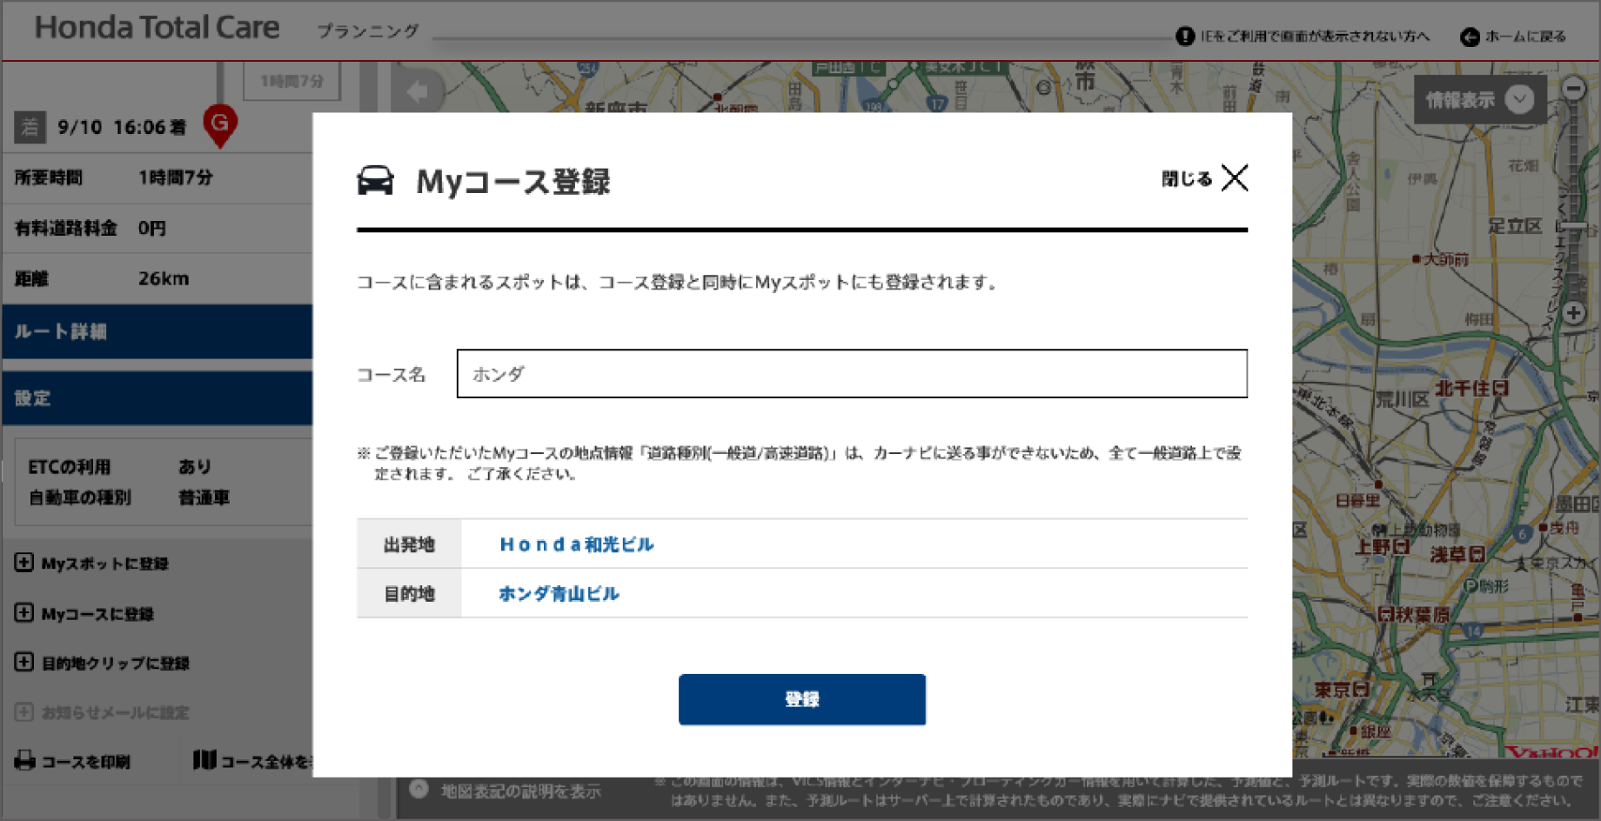Click the red G goal marker
Screen dimensions: 1601x821
point(220,123)
